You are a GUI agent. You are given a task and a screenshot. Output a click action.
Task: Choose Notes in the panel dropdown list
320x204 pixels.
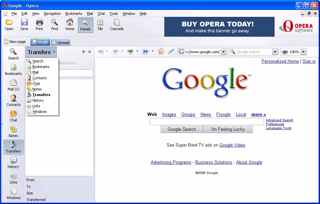coord(42,89)
